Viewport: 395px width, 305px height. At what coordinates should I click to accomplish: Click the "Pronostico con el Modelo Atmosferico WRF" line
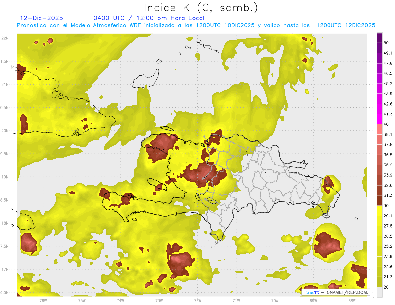[x=196, y=25]
